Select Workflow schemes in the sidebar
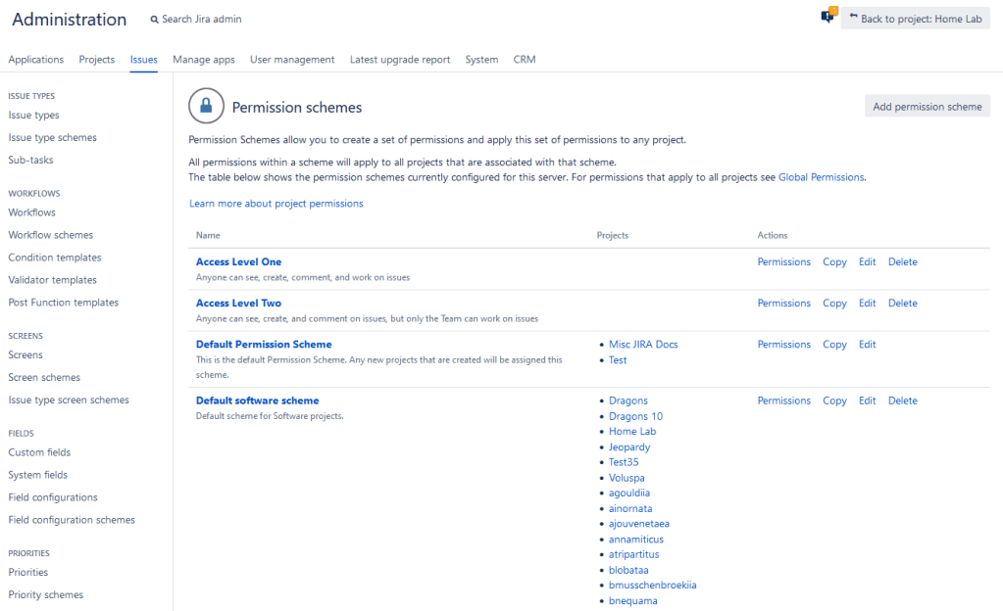Screen dimensions: 1003x611 click(x=51, y=235)
